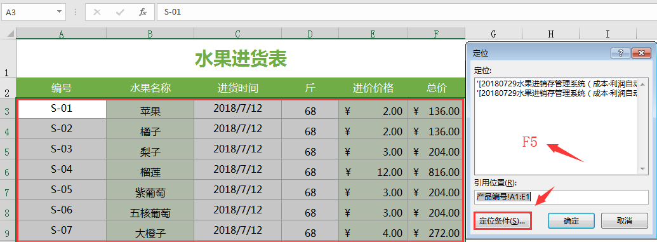
Task: Select column C header
Action: [x=237, y=34]
